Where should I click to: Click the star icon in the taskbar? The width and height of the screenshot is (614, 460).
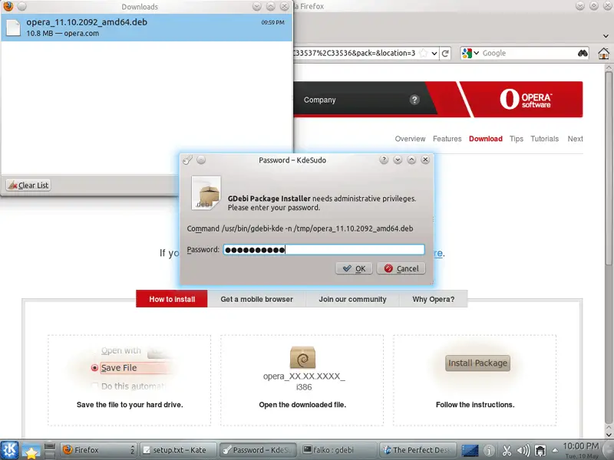coord(31,451)
